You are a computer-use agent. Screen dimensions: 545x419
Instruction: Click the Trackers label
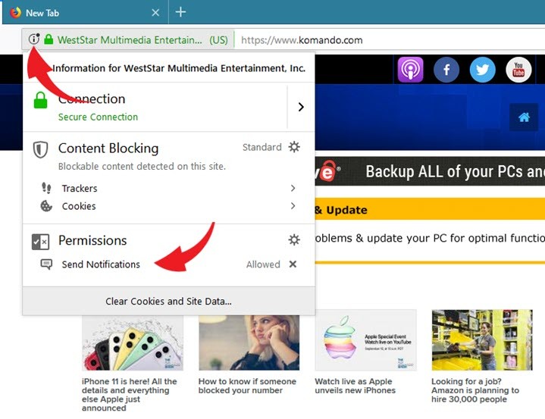(80, 189)
